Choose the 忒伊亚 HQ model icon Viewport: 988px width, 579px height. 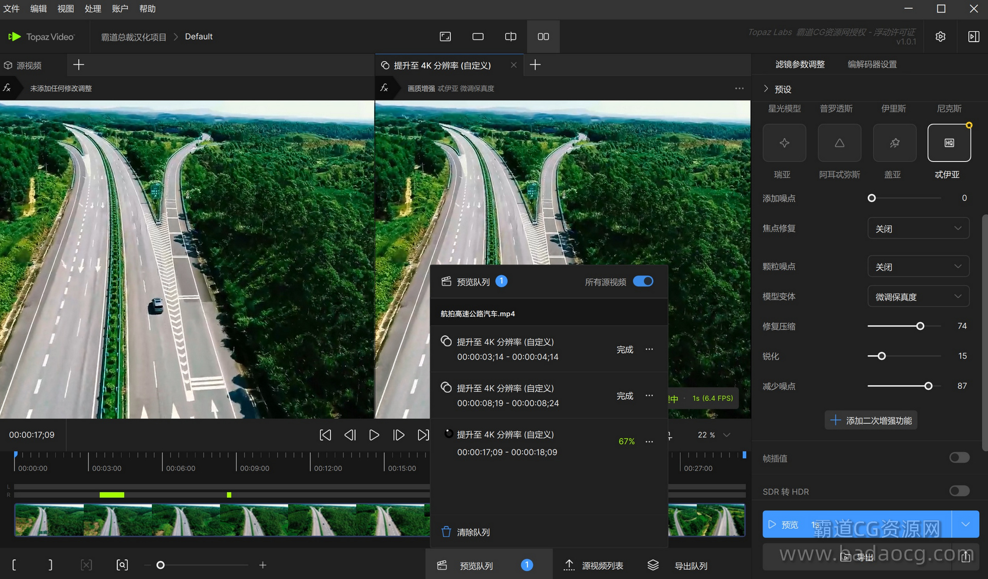coord(949,143)
